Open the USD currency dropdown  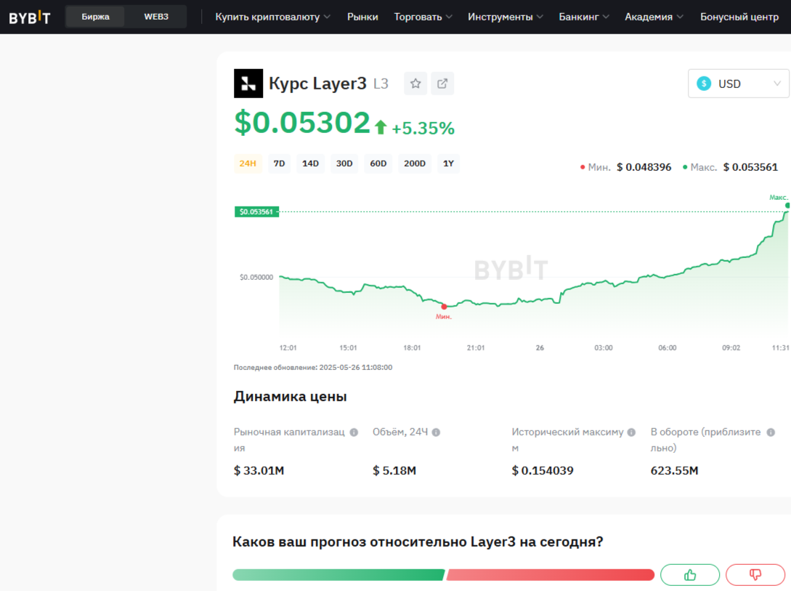tap(739, 84)
